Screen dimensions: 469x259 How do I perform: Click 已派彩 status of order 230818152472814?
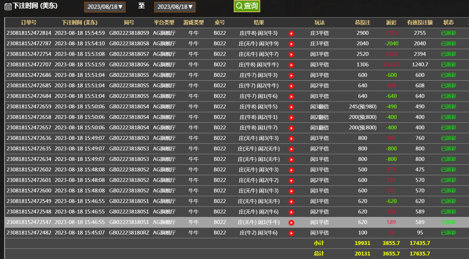pyautogui.click(x=448, y=33)
